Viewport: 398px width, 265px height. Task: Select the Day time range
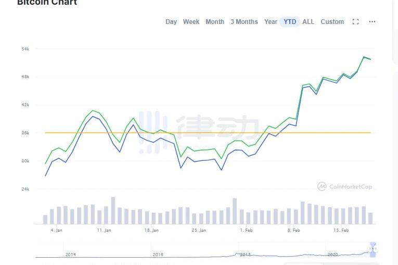(171, 22)
